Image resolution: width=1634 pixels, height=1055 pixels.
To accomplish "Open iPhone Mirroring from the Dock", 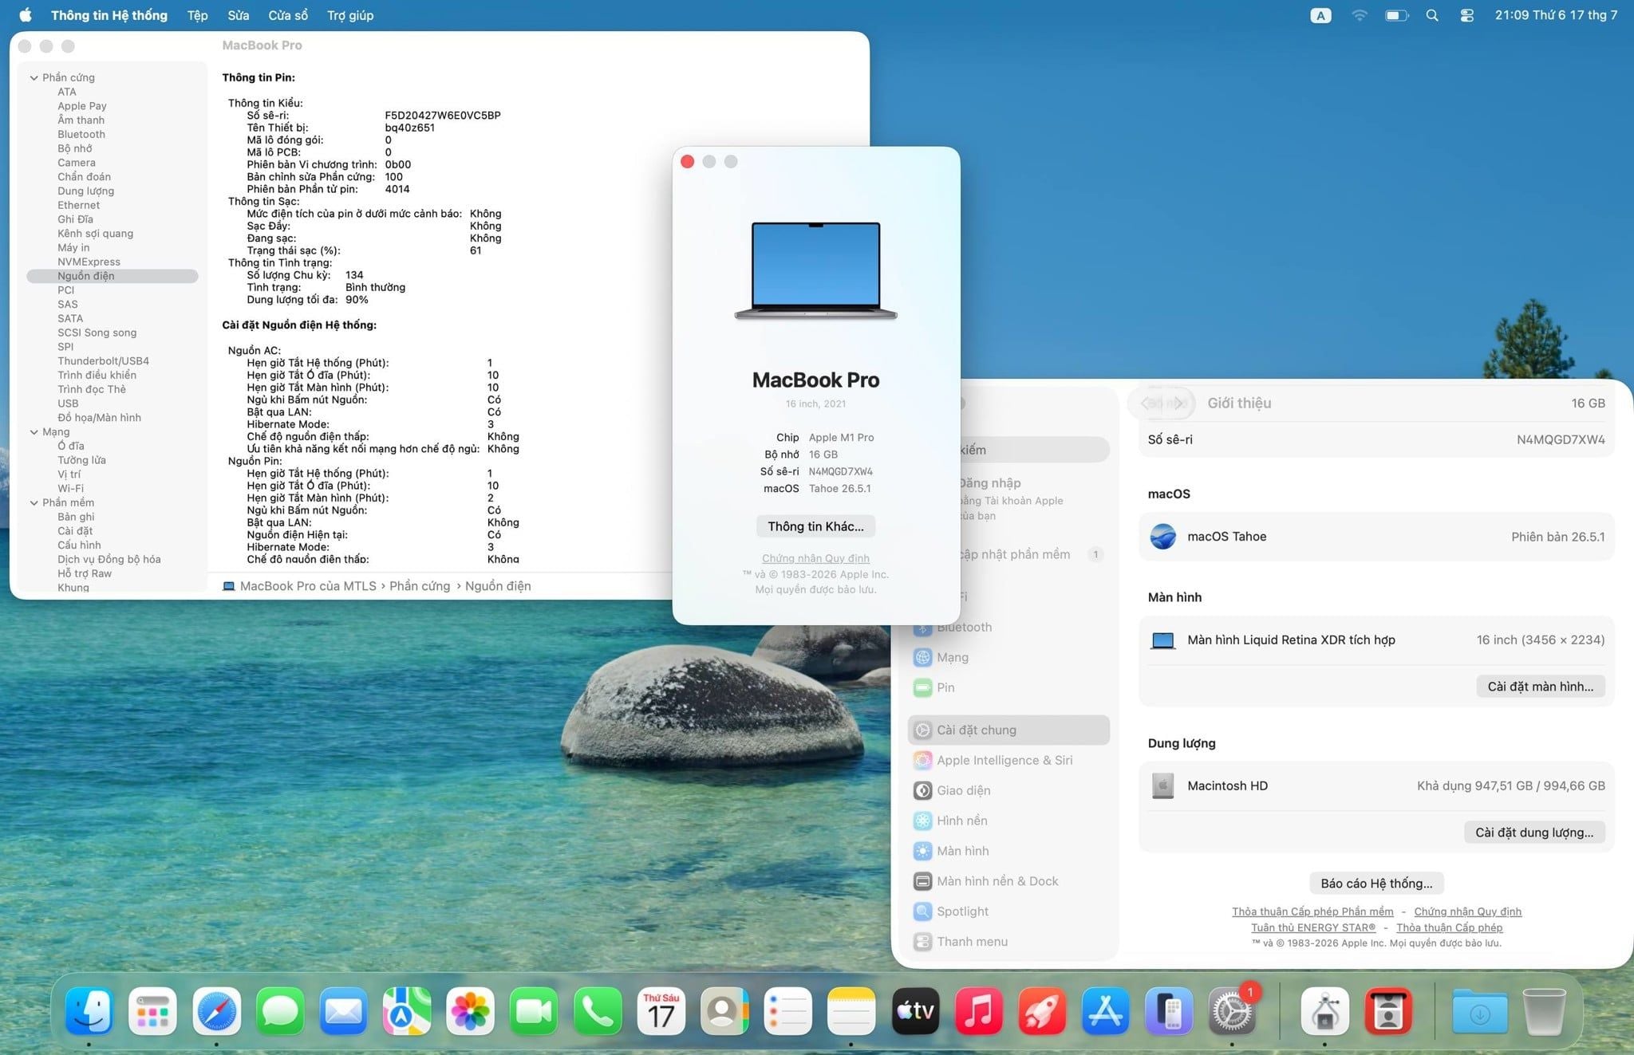I will pyautogui.click(x=1169, y=1011).
